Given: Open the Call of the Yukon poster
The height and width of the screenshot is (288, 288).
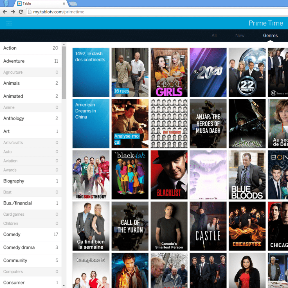Looking at the screenshot, I should click(x=130, y=226).
